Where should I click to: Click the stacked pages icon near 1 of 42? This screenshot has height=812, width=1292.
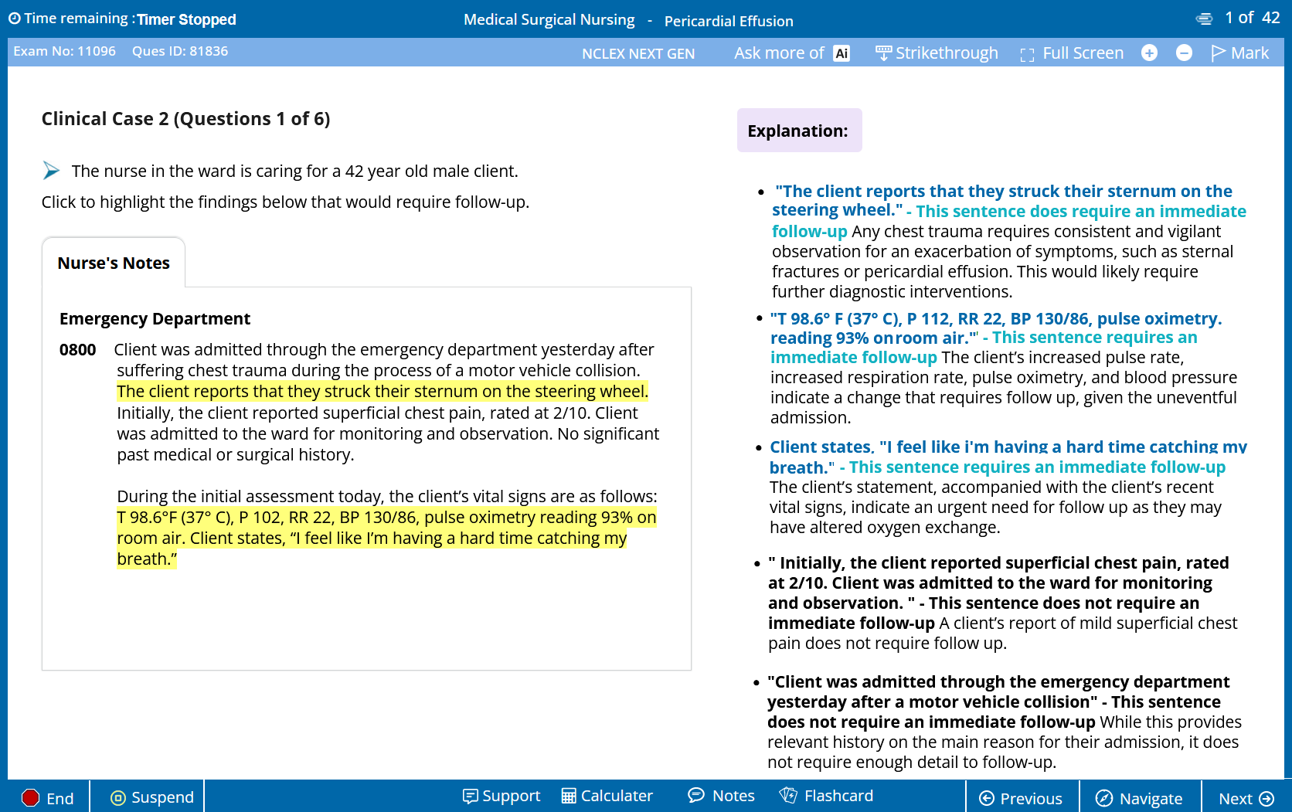(1204, 19)
